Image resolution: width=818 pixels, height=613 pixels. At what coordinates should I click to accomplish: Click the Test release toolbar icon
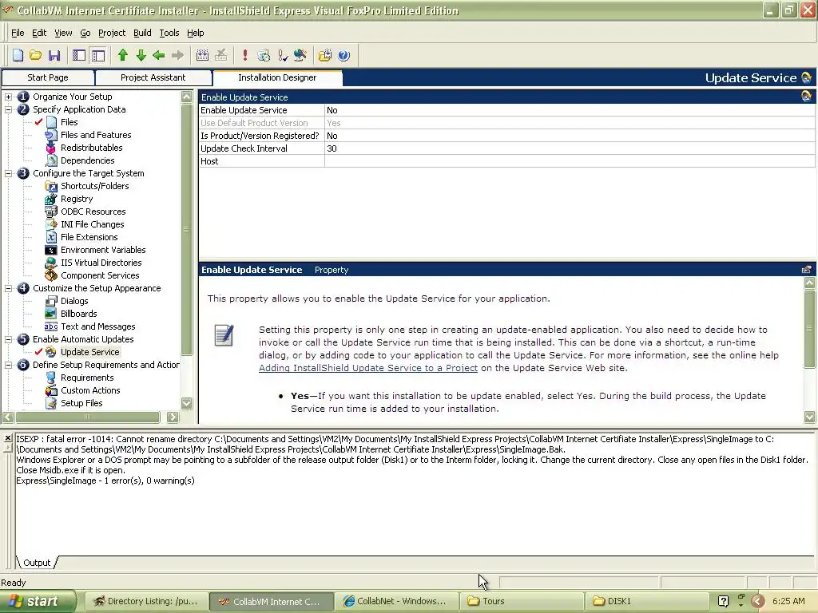(264, 55)
